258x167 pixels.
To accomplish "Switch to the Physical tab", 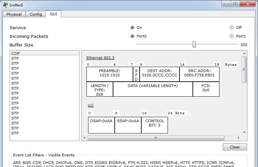I will pos(14,14).
